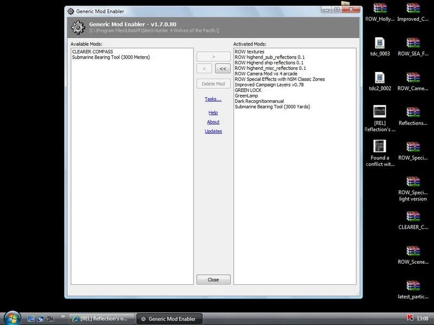Launch the SH4 quick launch shortcut
The width and height of the screenshot is (434, 325).
click(50, 318)
